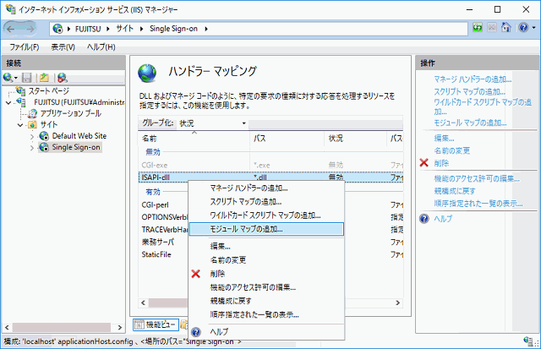
Task: Choose 削除 in the context menu
Action: 266,274
